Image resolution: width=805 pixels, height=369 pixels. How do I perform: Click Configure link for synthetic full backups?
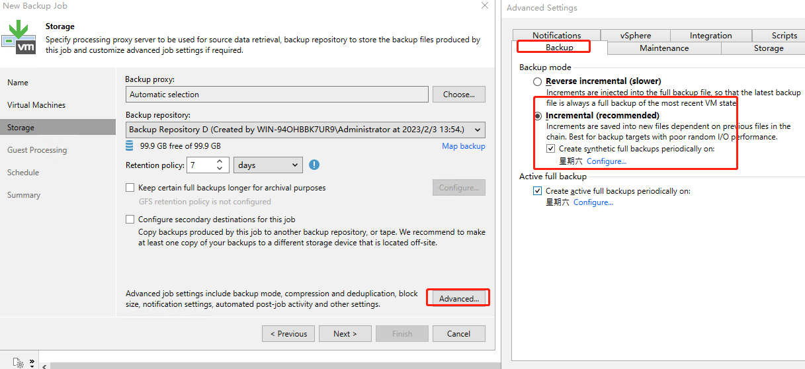point(607,161)
